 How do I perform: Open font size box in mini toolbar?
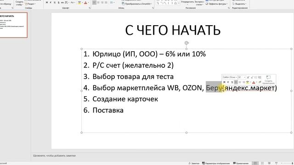click(x=242, y=77)
